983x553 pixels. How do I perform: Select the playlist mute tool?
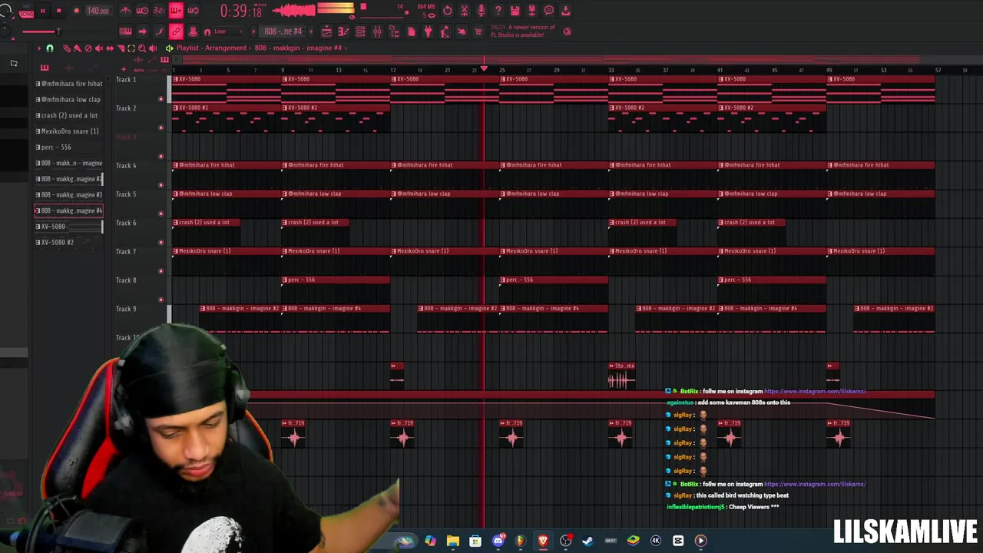(x=99, y=48)
